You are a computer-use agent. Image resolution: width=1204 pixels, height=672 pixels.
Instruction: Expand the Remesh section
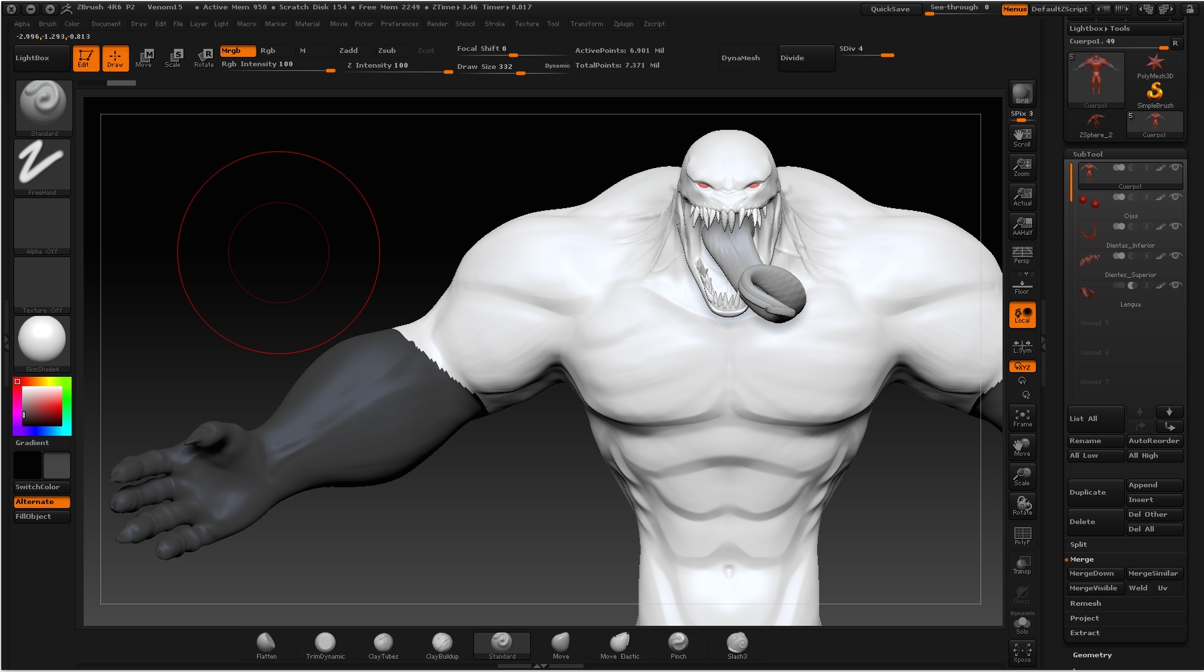[1086, 604]
